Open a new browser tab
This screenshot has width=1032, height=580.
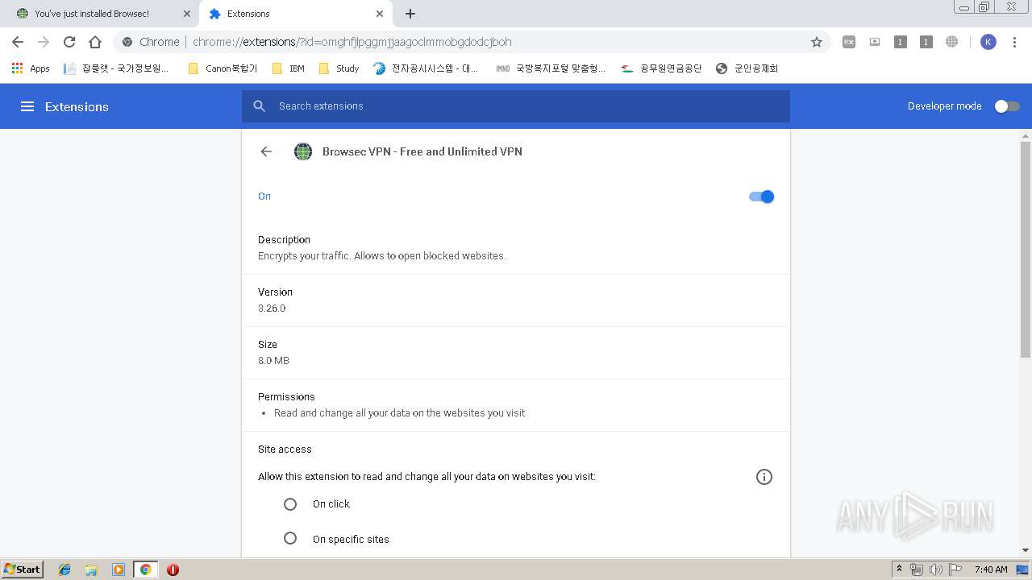coord(410,14)
